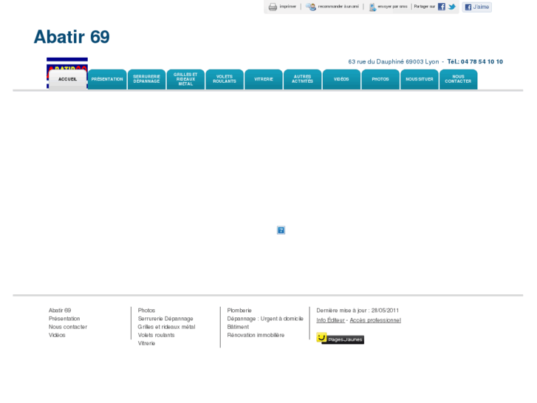This screenshot has width=537, height=403.
Task: Share the page on Twitter
Action: (x=452, y=7)
